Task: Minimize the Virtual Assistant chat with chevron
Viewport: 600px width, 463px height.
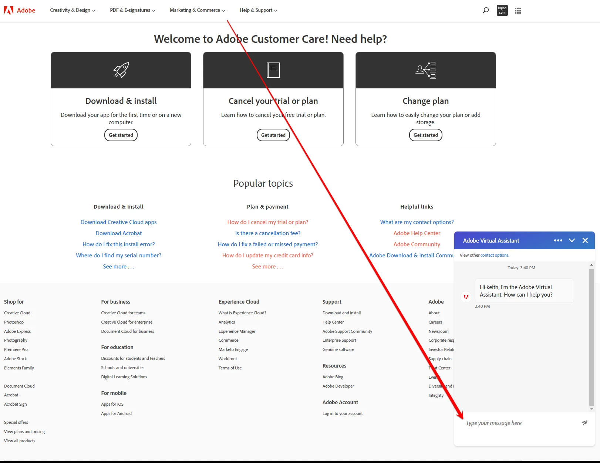Action: (x=572, y=240)
